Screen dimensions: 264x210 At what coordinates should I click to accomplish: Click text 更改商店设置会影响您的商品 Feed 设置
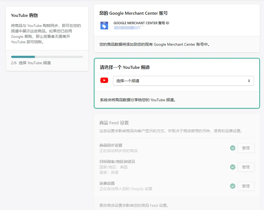point(134,205)
